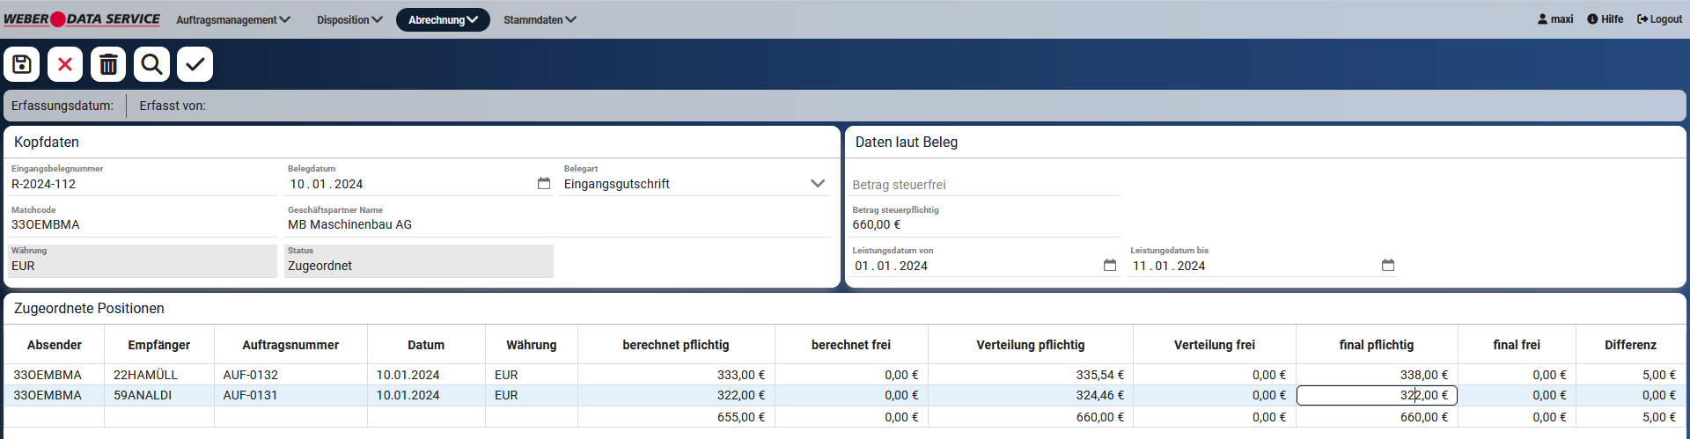Open the Belegdatum calendar picker

544,183
